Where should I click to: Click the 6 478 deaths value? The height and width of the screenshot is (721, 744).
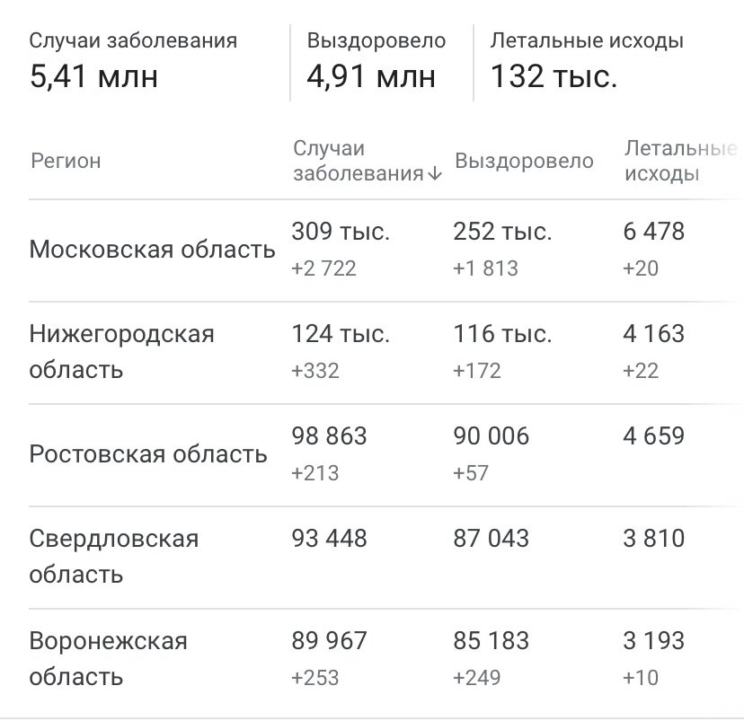(x=654, y=232)
